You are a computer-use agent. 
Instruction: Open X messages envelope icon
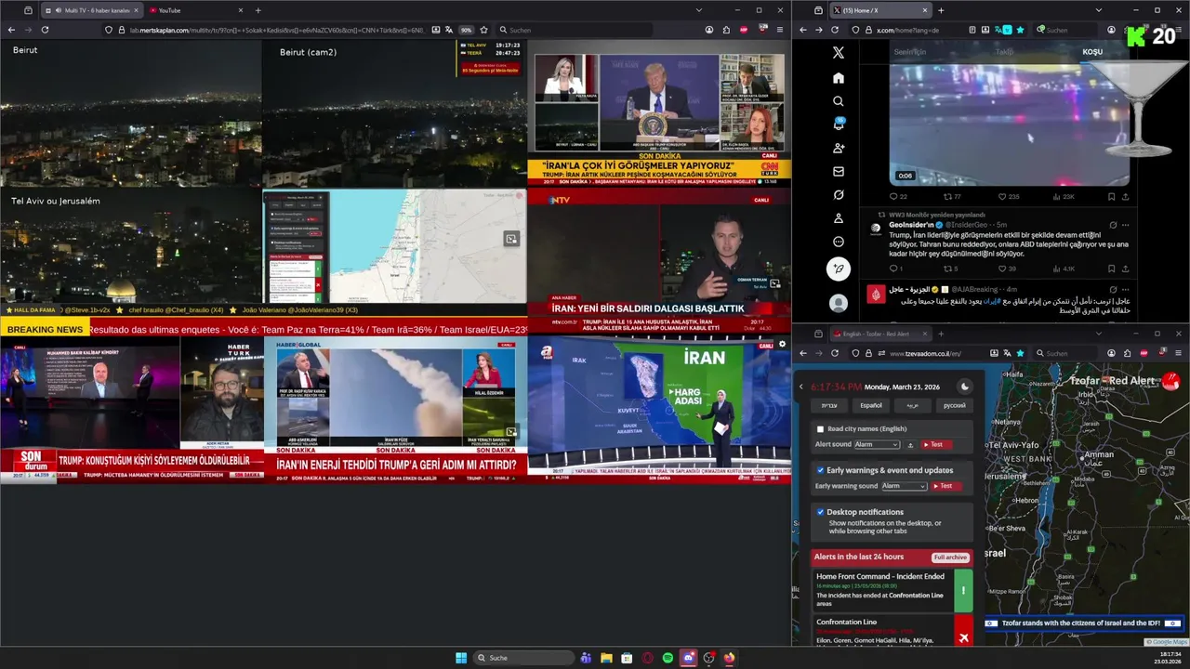coord(839,172)
